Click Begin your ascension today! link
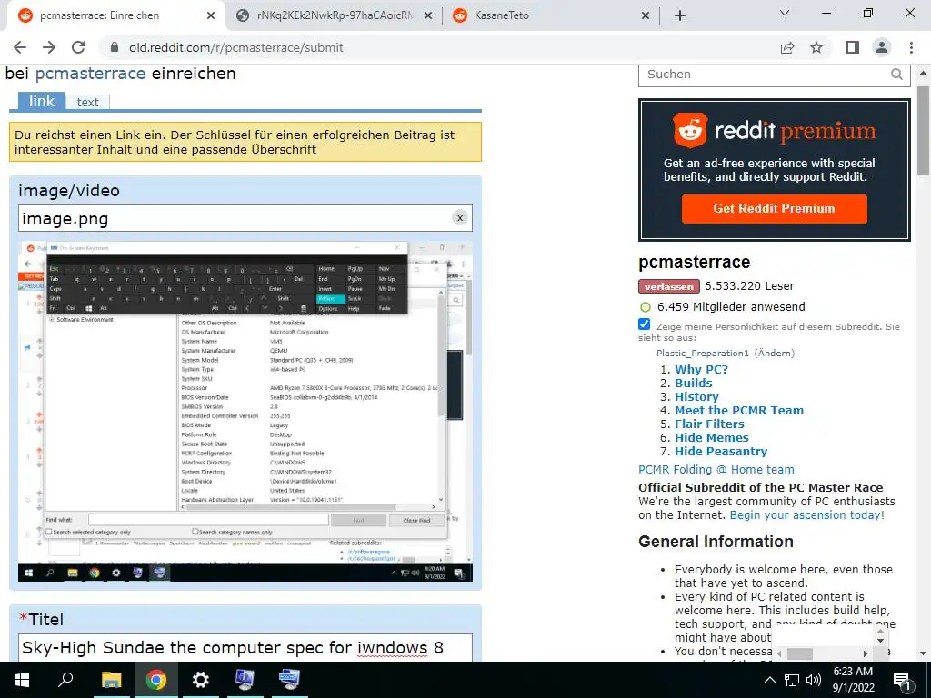This screenshot has width=931, height=698. pos(807,514)
